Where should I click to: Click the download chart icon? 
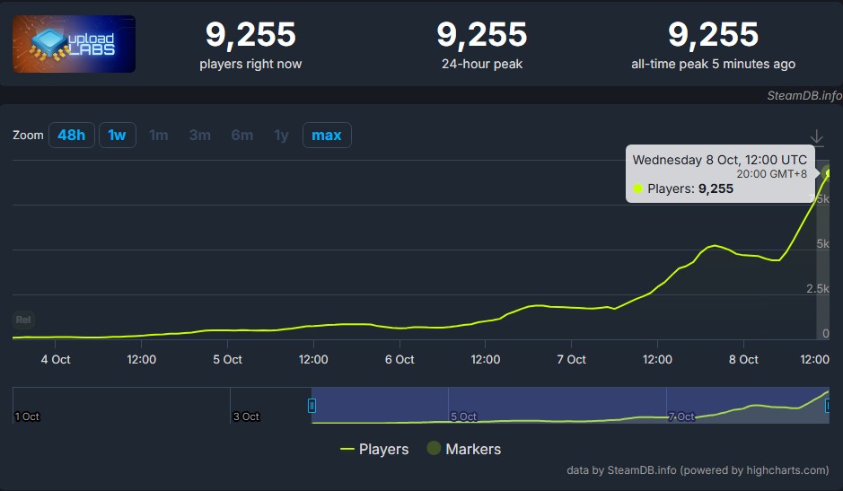click(x=816, y=137)
